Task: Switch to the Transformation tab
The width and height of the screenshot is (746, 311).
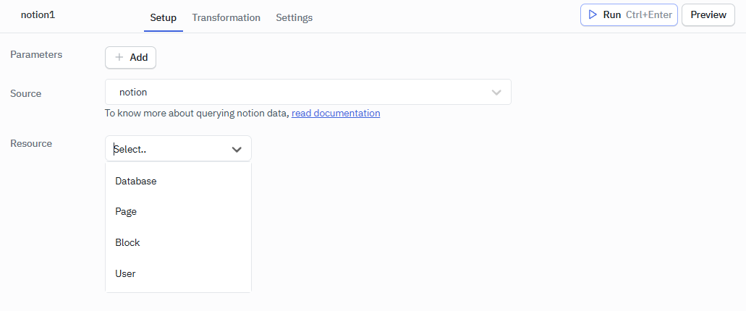Action: pos(226,17)
